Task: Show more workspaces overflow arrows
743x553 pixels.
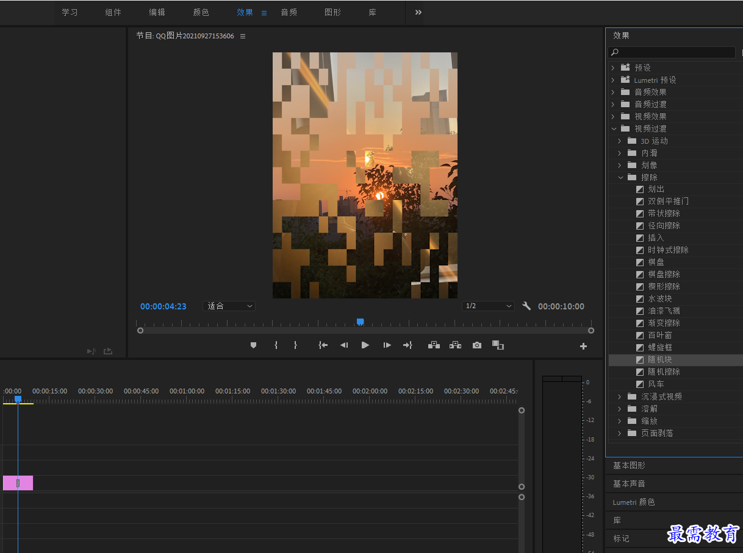Action: point(418,12)
